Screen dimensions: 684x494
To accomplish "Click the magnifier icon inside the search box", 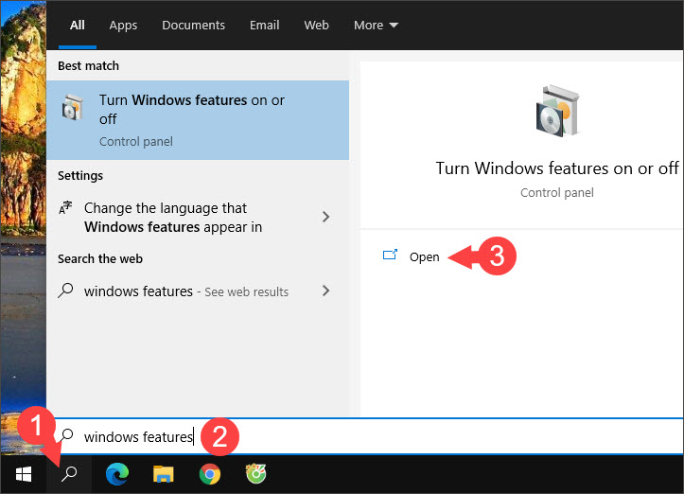I will coord(66,435).
